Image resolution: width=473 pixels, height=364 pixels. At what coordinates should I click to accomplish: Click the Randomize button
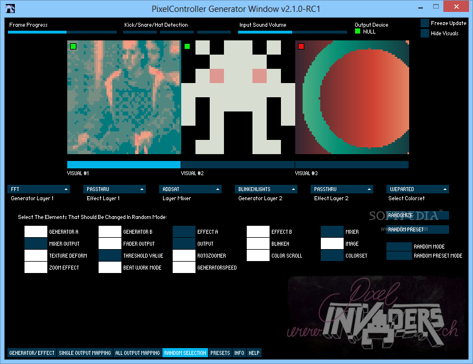pos(418,215)
